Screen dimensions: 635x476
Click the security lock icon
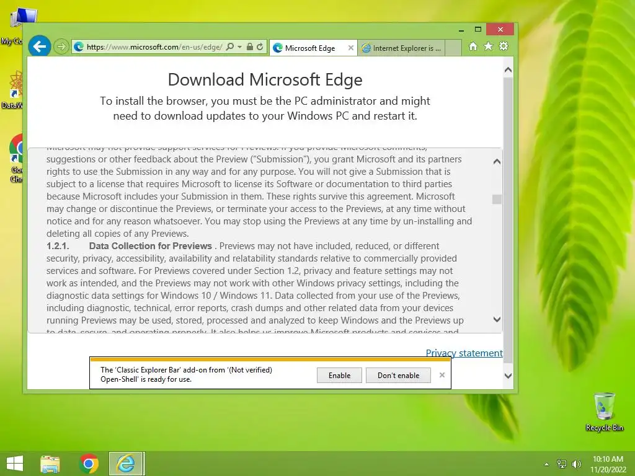point(250,47)
